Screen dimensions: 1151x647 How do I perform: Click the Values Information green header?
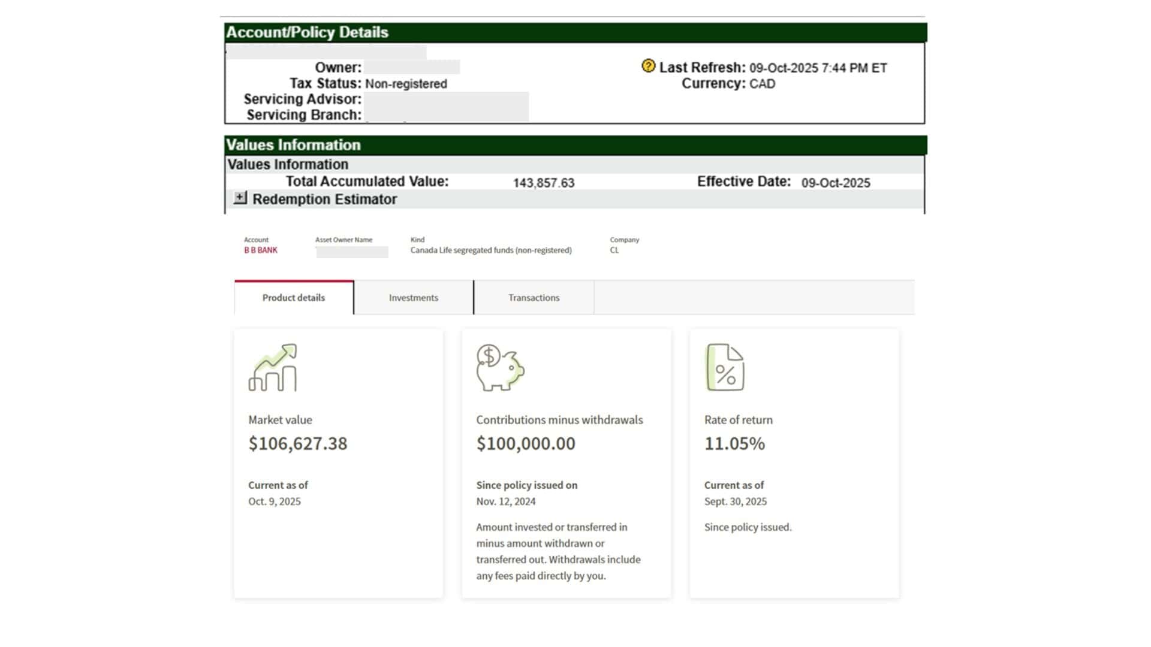tap(575, 145)
